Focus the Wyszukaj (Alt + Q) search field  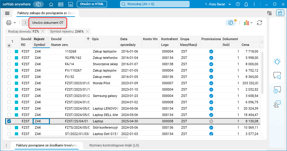pyautogui.click(x=155, y=4)
